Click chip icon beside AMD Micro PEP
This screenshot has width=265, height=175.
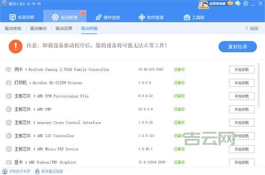click(9, 149)
